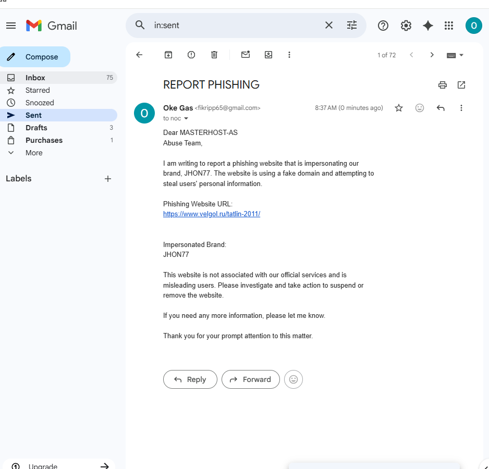Clear the search with the X icon
The width and height of the screenshot is (489, 469).
(329, 25)
